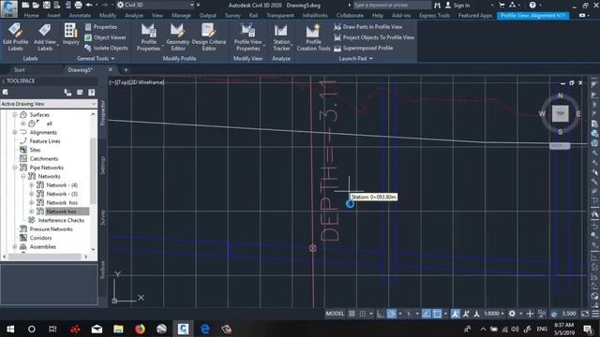Open Profile Creation Tools

click(x=313, y=37)
